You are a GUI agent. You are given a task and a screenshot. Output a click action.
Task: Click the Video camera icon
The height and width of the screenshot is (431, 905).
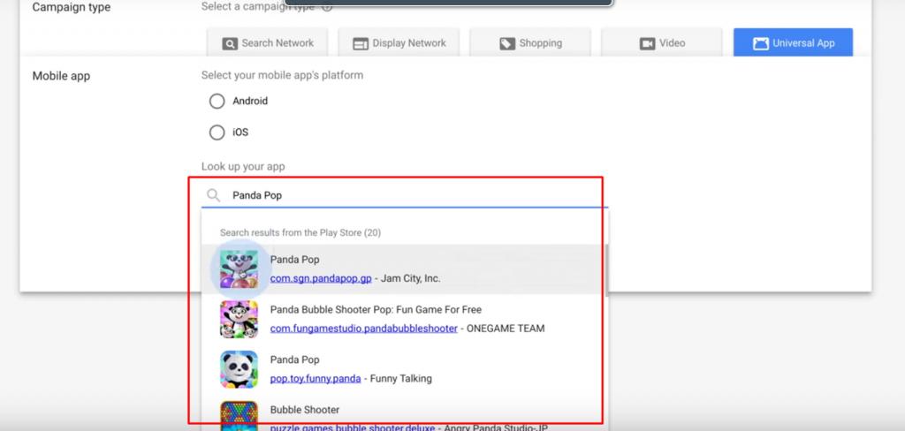(647, 43)
